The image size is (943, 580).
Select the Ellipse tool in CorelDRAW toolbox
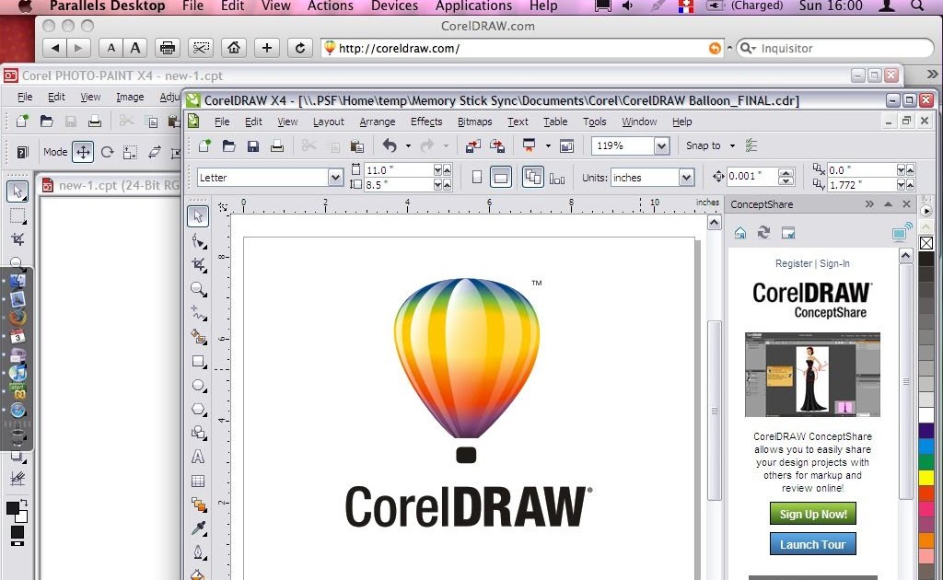click(198, 385)
